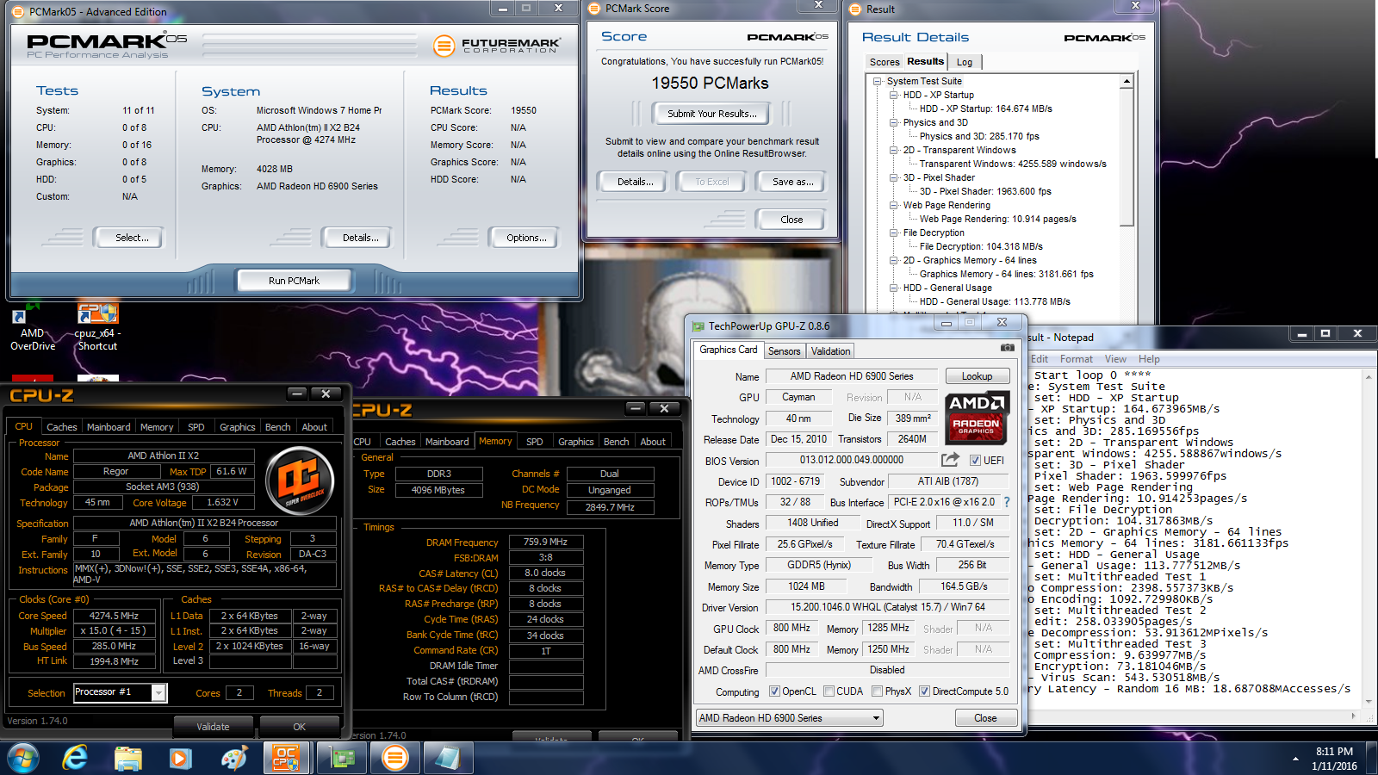The image size is (1378, 775).
Task: Collapse the HDD - XP Startup node
Action: [x=893, y=96]
